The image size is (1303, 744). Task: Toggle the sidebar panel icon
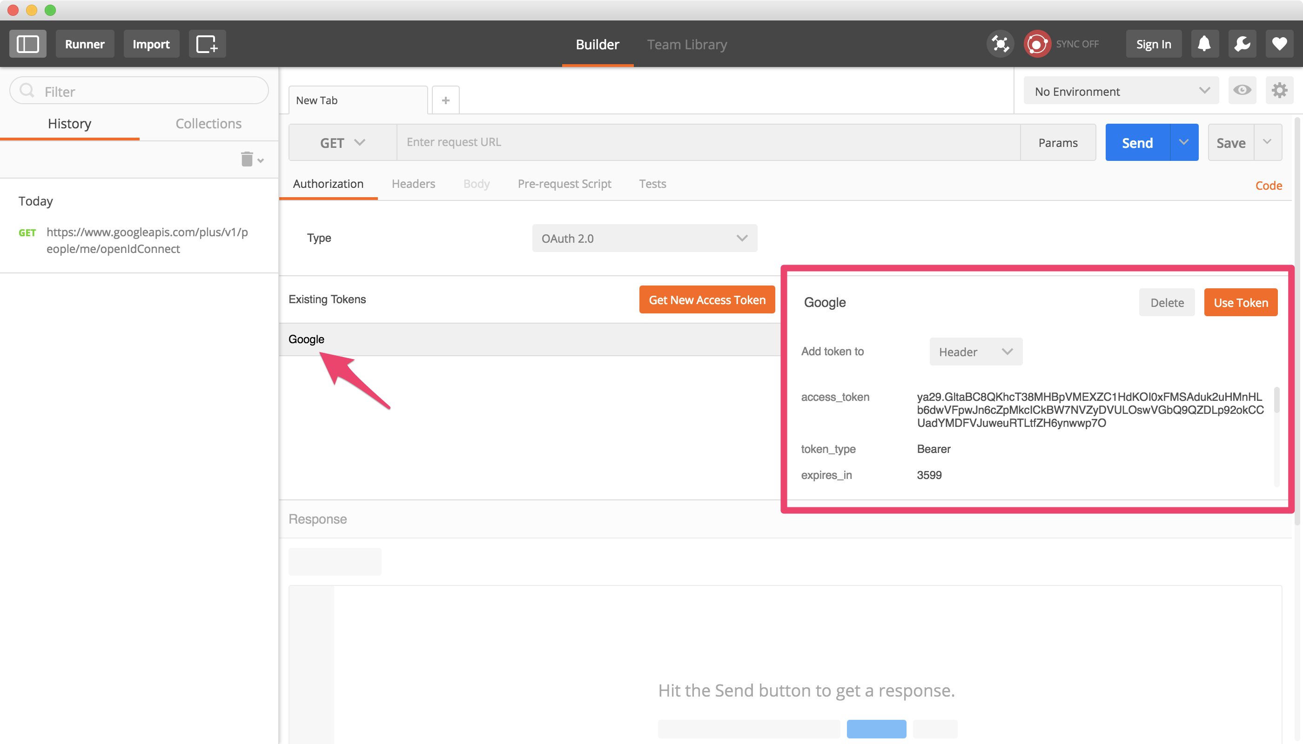point(27,43)
